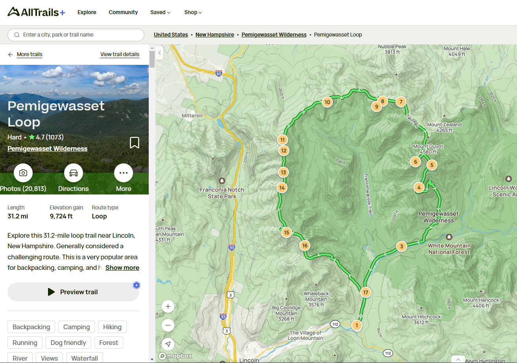517x363 pixels.
Task: Switch to the Explore section
Action: pyautogui.click(x=87, y=12)
